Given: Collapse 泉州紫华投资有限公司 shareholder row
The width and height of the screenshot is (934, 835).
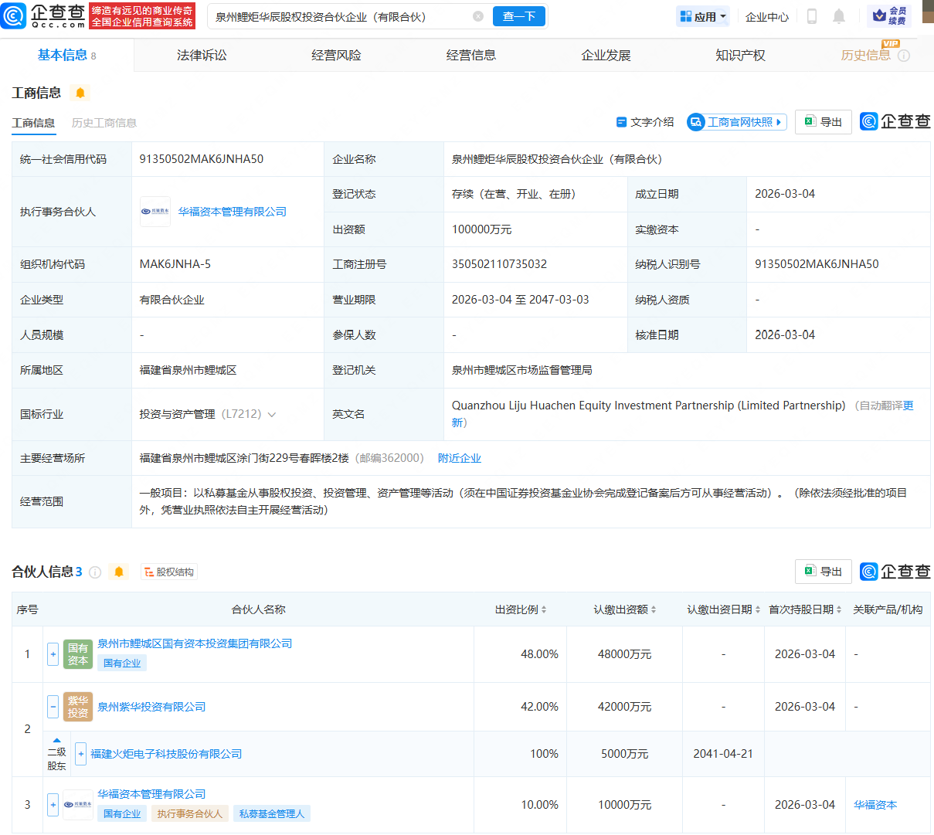Looking at the screenshot, I should pyautogui.click(x=53, y=707).
